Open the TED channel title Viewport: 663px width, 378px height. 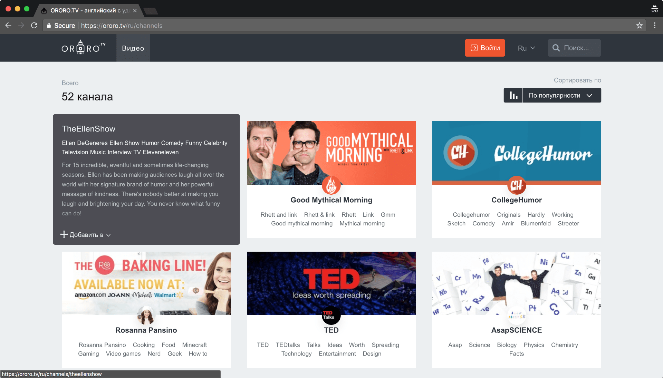(x=331, y=330)
